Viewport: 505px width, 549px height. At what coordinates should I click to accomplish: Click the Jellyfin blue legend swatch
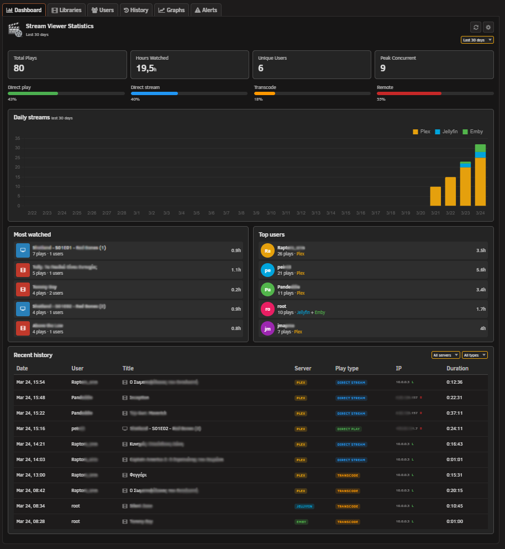[438, 132]
